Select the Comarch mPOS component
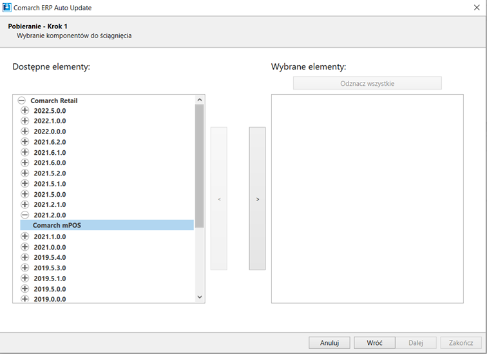 point(107,225)
